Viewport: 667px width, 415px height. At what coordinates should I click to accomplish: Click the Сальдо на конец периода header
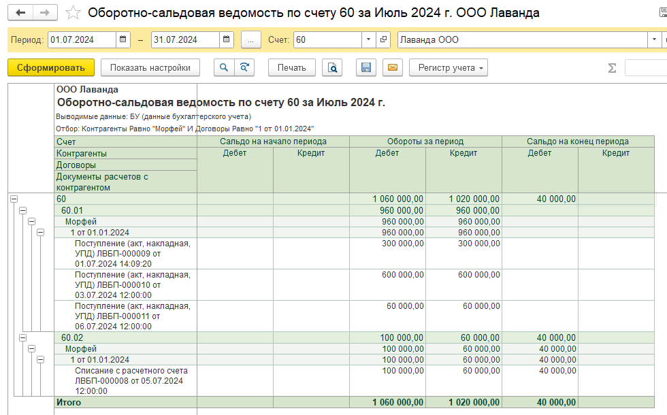pyautogui.click(x=578, y=142)
